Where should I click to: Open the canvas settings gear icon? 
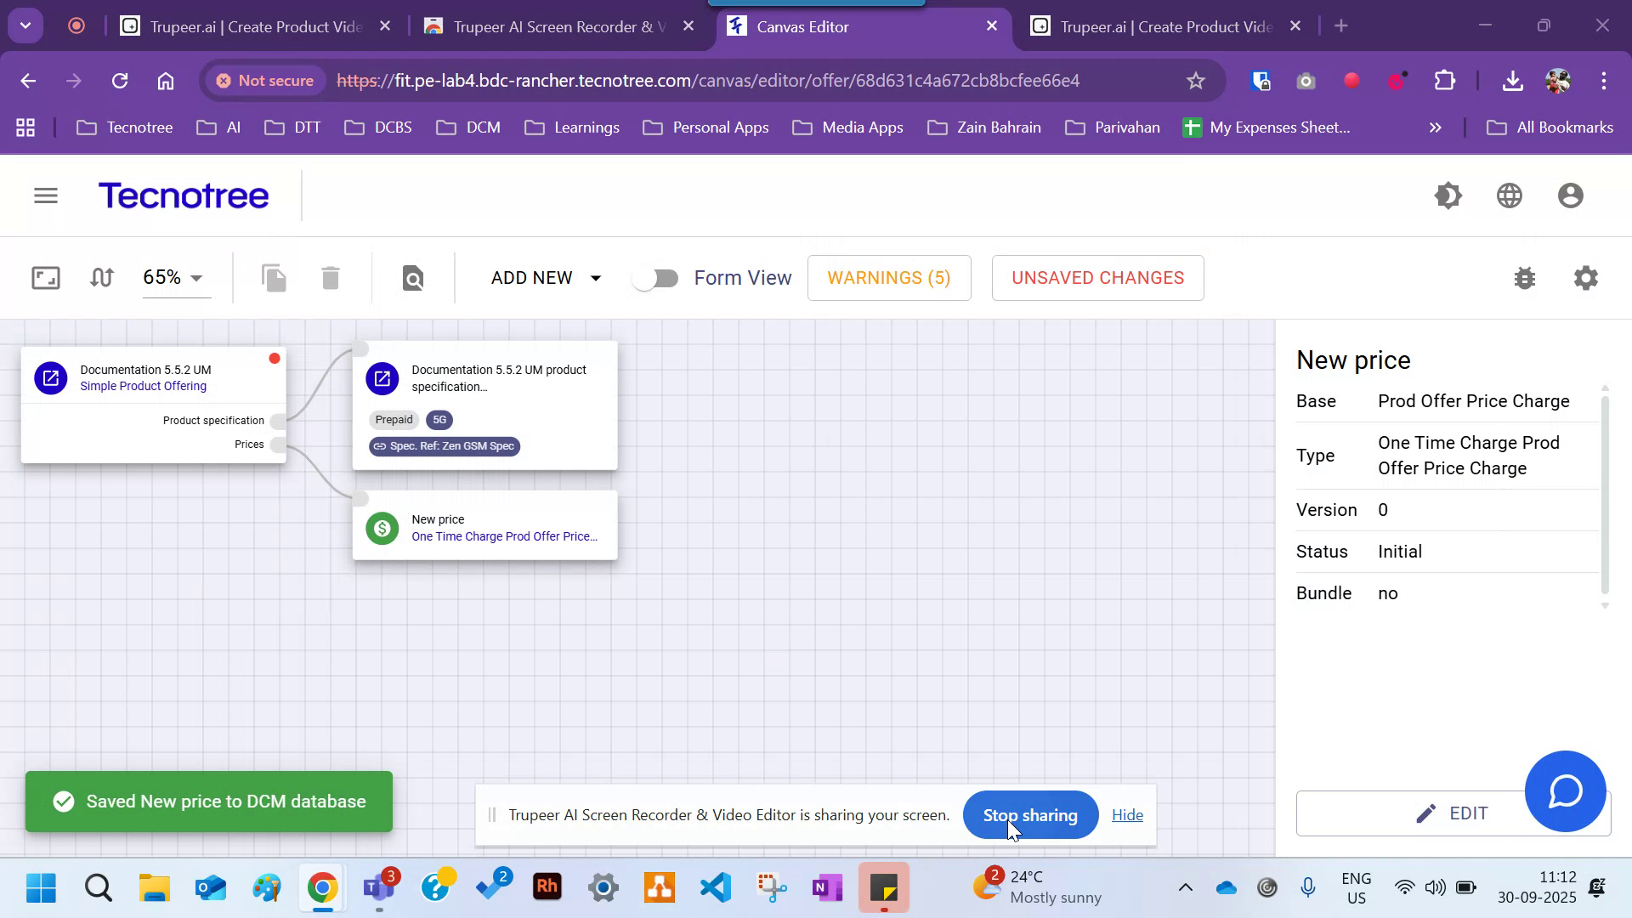pos(1585,278)
